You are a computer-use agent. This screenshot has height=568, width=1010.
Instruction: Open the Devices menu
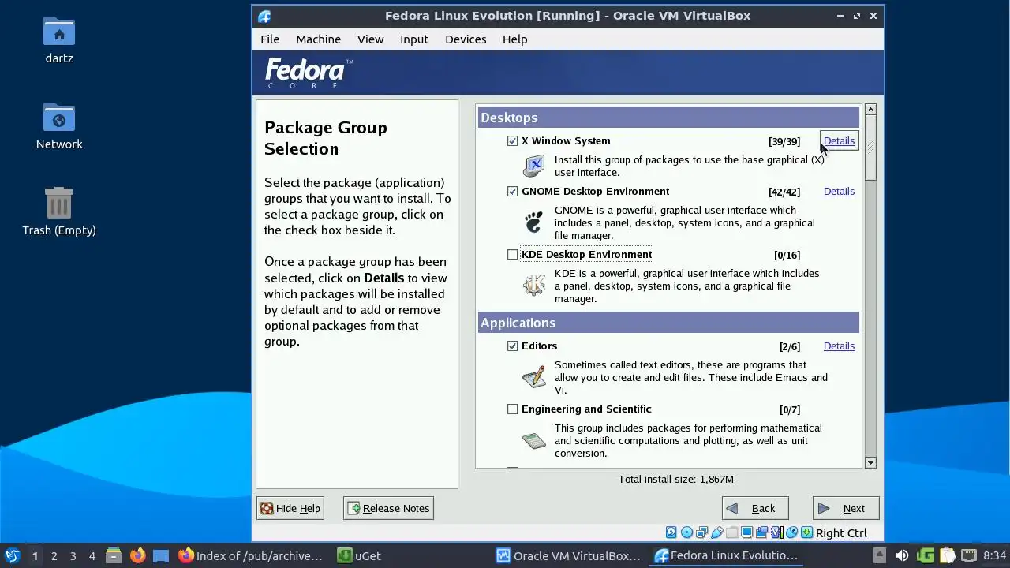coord(466,39)
